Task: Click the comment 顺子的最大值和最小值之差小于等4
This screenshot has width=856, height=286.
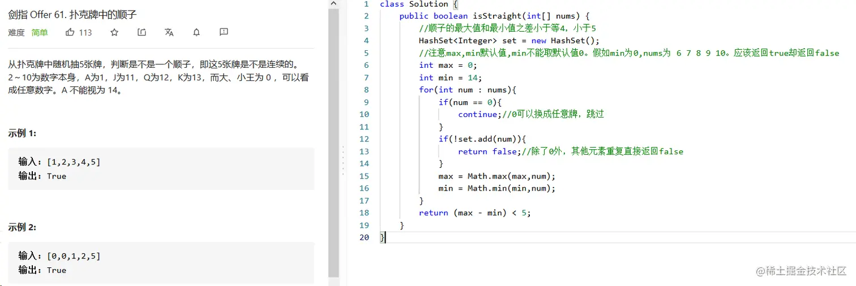Action: 508,28
